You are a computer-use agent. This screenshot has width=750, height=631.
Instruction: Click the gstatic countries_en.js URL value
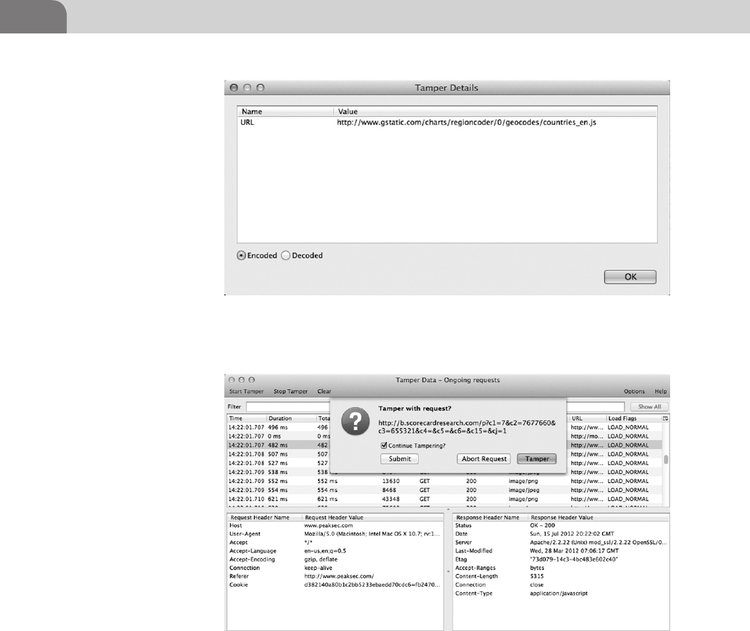click(x=467, y=122)
